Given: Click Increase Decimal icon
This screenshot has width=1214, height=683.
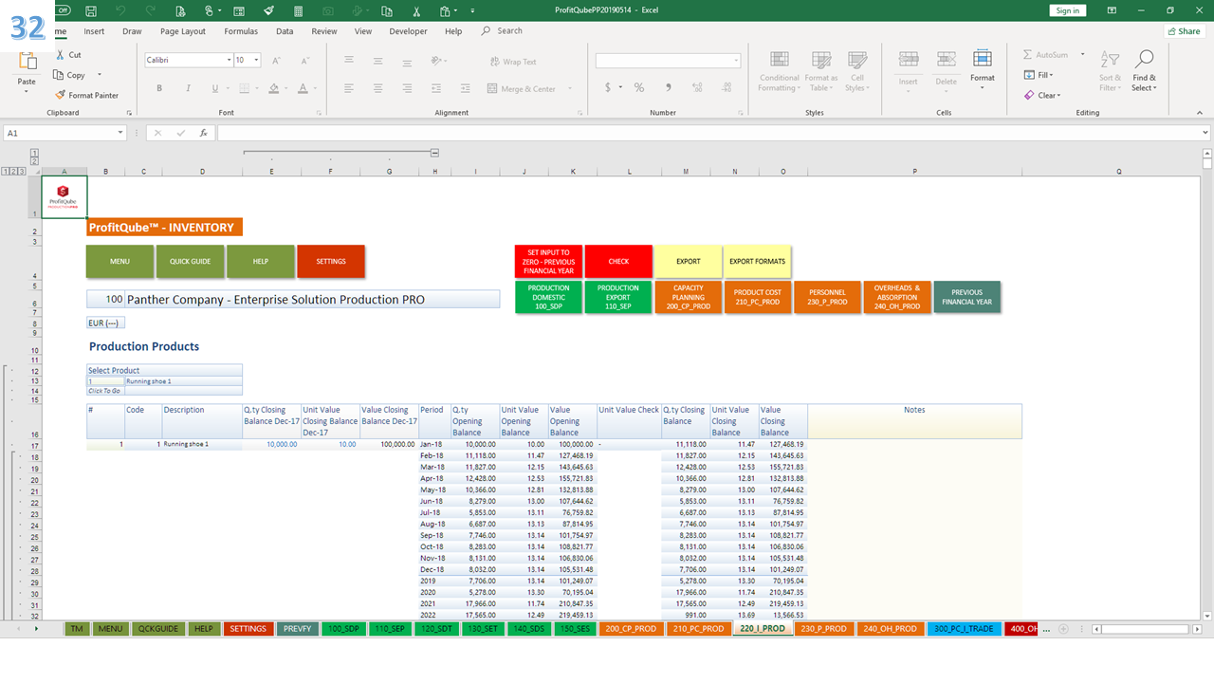Looking at the screenshot, I should pos(696,87).
